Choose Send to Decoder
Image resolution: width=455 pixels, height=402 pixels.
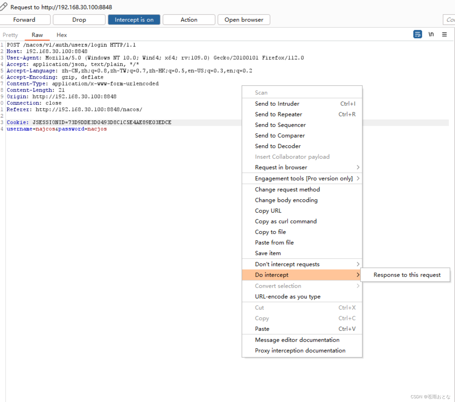(302, 146)
